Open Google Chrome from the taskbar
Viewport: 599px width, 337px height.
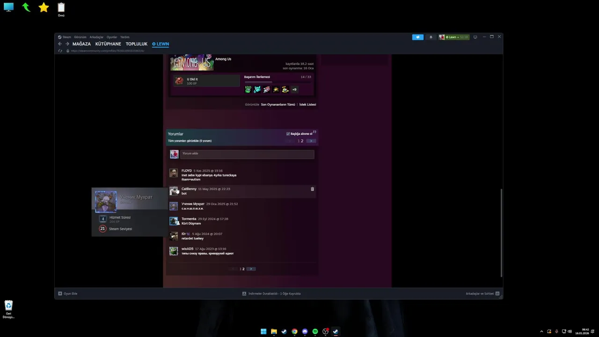294,331
